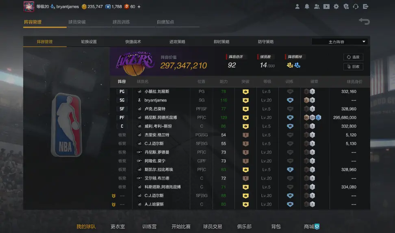The height and width of the screenshot is (233, 395).
Task: Click the back arrow icon
Action: (x=364, y=21)
